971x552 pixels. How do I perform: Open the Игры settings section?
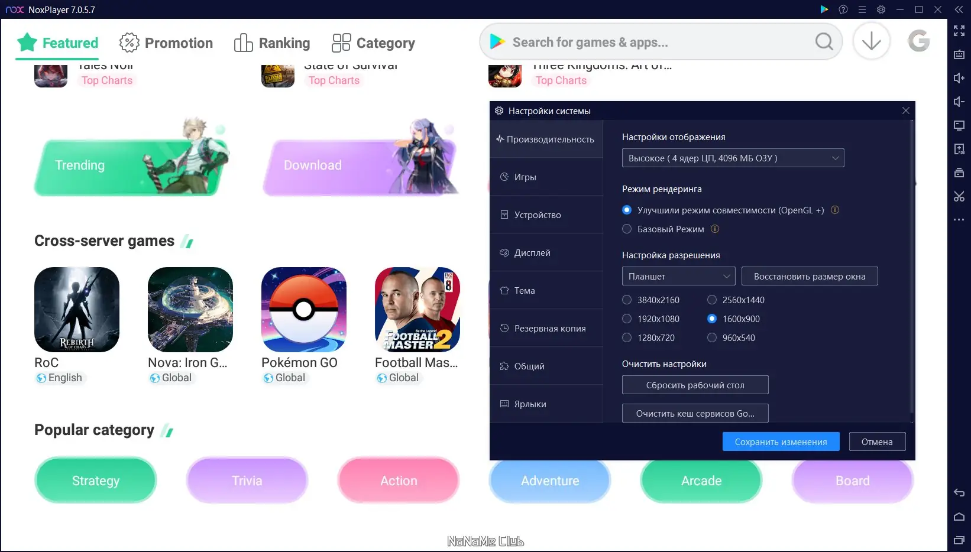coord(546,177)
